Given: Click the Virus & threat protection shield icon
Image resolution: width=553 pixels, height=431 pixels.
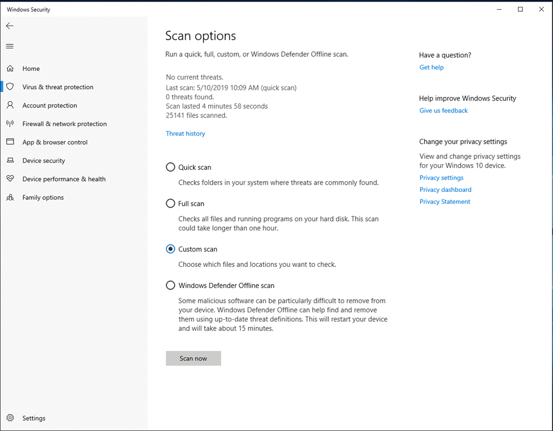Looking at the screenshot, I should tap(10, 87).
